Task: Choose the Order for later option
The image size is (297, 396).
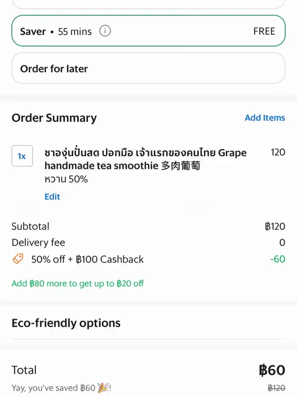Action: pos(148,69)
